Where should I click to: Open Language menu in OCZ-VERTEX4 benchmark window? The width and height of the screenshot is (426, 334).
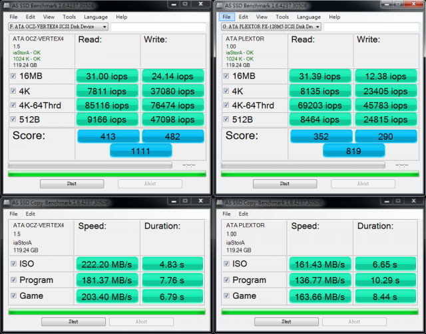[96, 17]
